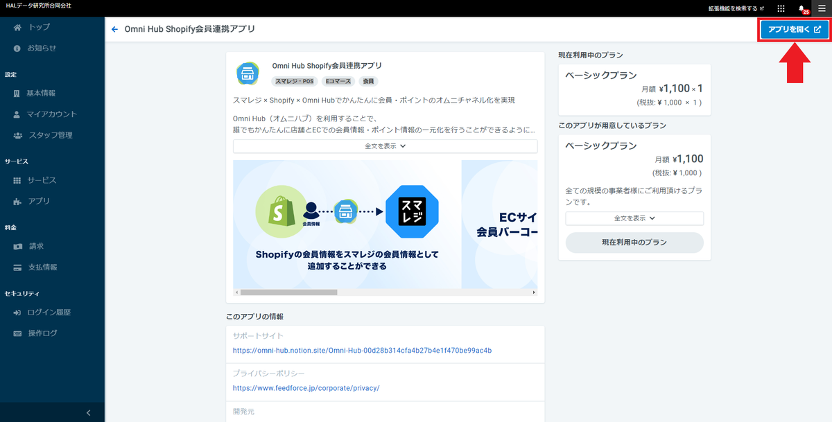Click the Shopify member info promotional image

[347, 225]
